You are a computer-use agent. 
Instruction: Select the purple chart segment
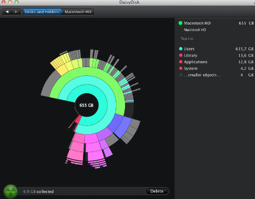click(x=104, y=134)
